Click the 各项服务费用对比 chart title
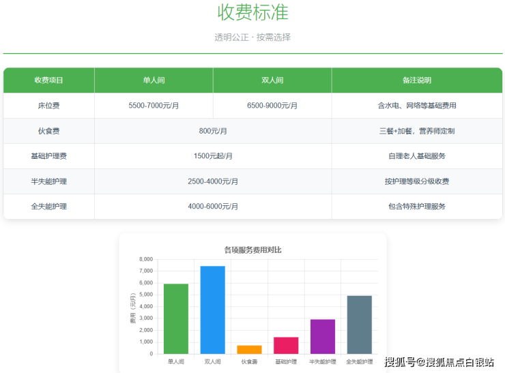 252,250
